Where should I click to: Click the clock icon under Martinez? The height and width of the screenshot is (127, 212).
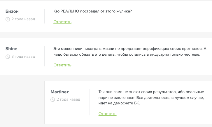coord(52,99)
